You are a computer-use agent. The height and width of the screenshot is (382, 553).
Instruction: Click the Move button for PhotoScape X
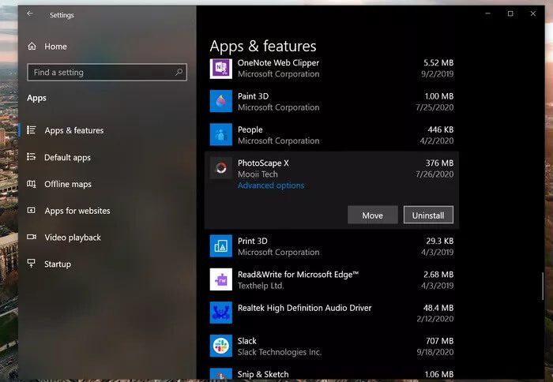[372, 215]
